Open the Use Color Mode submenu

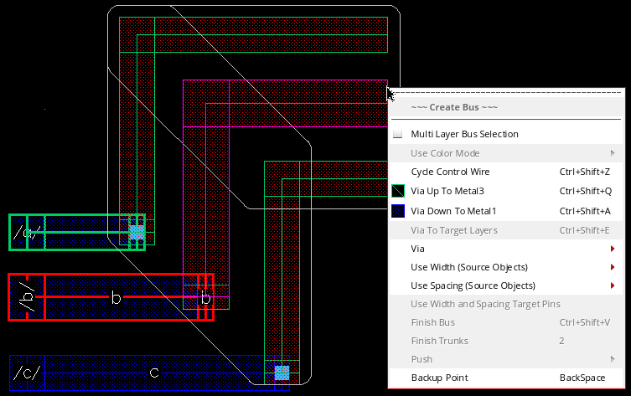coord(613,153)
